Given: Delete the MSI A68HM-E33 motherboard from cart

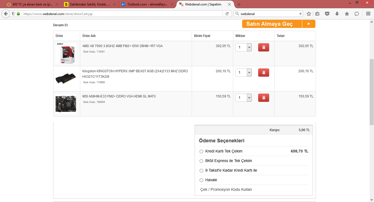Looking at the screenshot, I should pos(264,98).
